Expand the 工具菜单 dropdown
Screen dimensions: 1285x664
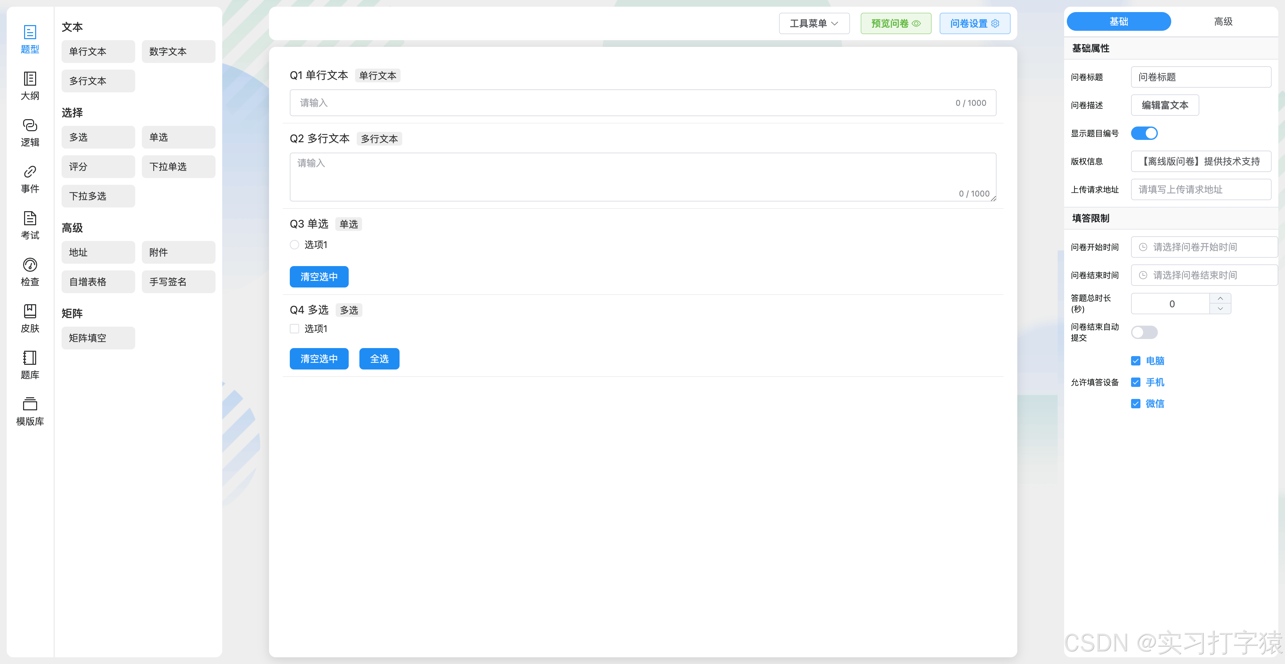814,23
